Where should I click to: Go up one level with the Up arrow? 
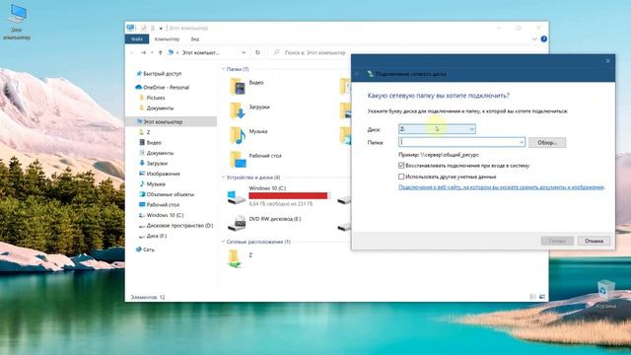point(160,52)
